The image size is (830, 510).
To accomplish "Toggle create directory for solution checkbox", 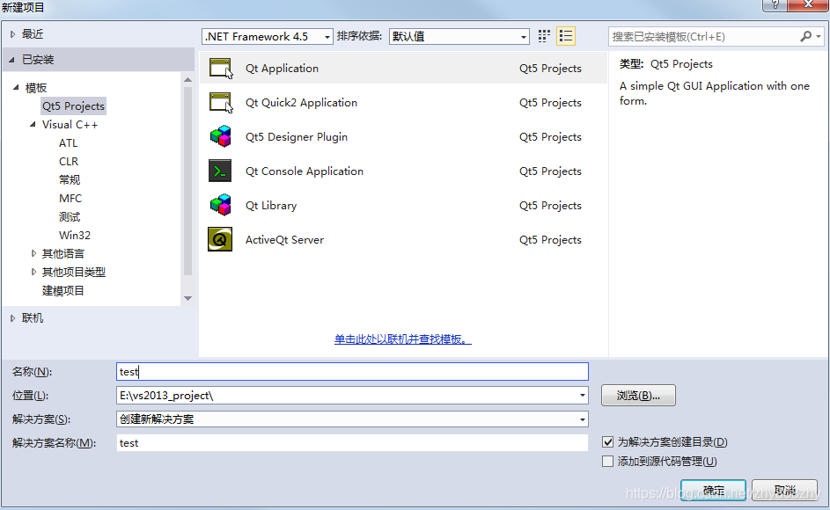I will (x=607, y=441).
